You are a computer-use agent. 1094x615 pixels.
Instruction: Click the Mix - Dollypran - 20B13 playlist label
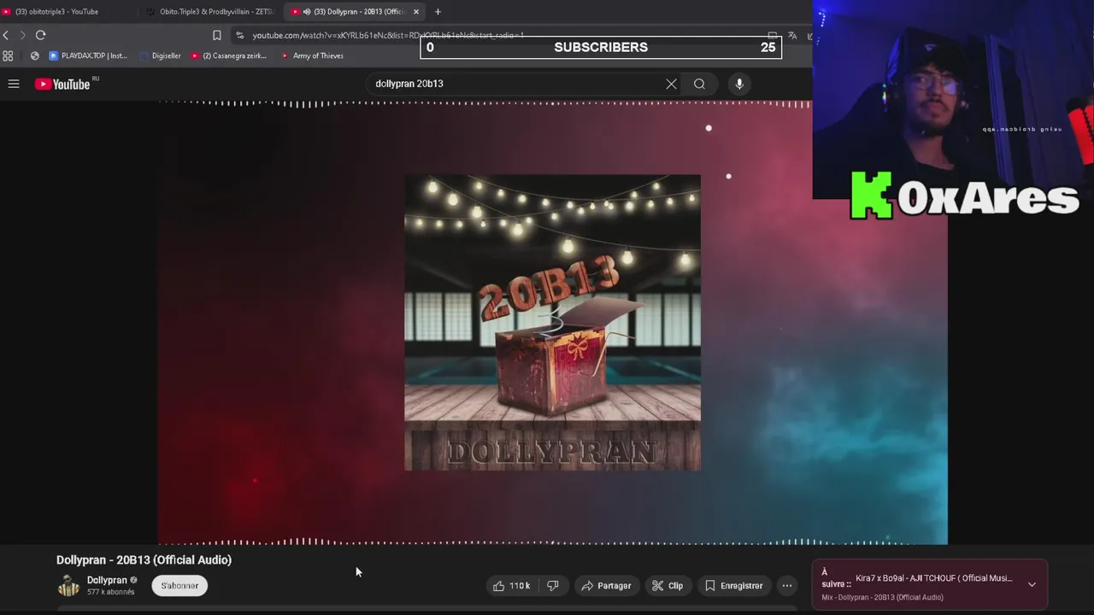tap(882, 597)
